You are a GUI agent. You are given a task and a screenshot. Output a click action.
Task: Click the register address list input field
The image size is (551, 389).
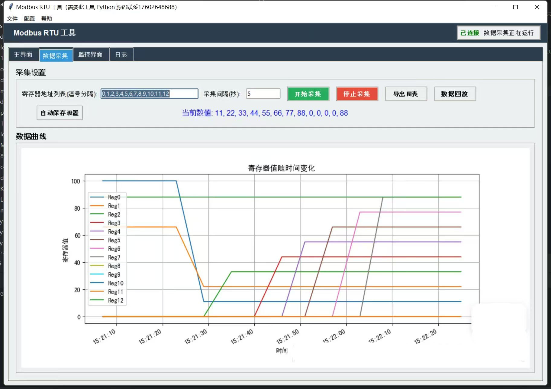pos(149,94)
